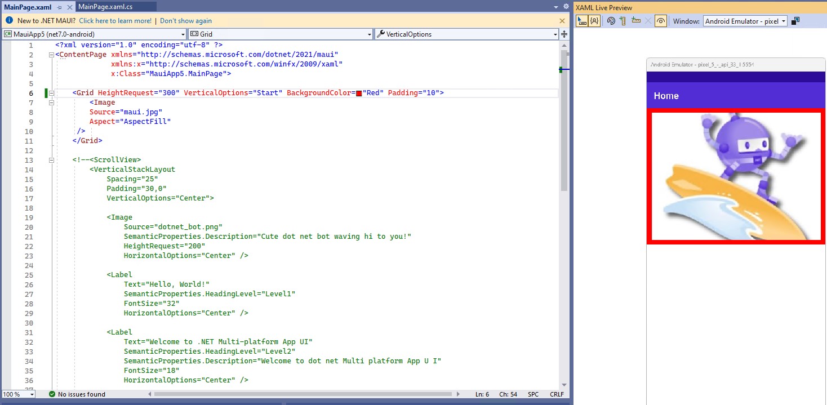This screenshot has height=405, width=827.
Task: Collapse the Grid element on line 6
Action: click(x=51, y=92)
